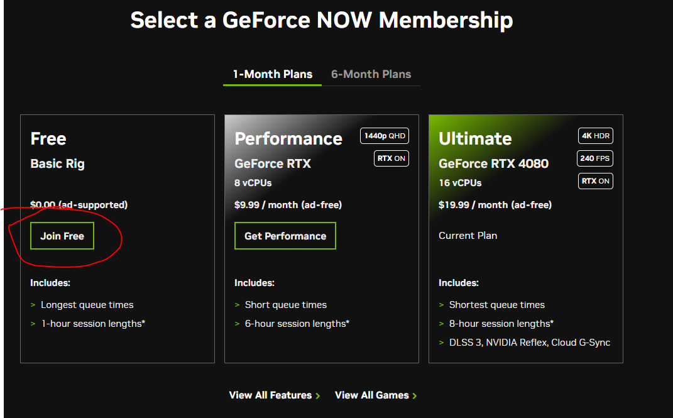Click the Performance RTX ON badge

coord(391,158)
